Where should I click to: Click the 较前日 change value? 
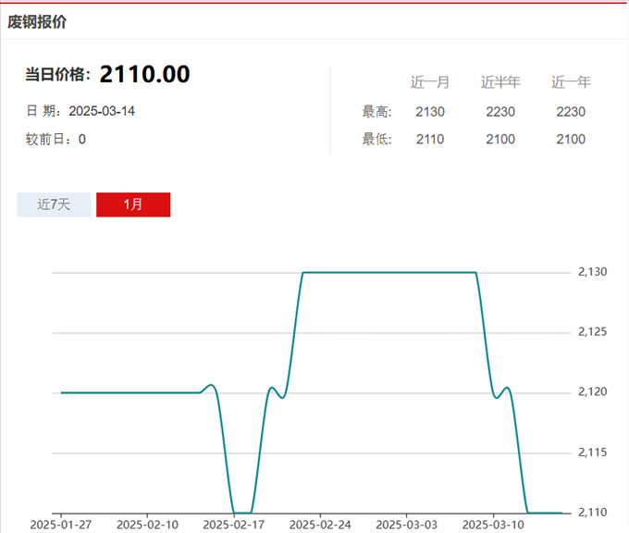pyautogui.click(x=81, y=140)
